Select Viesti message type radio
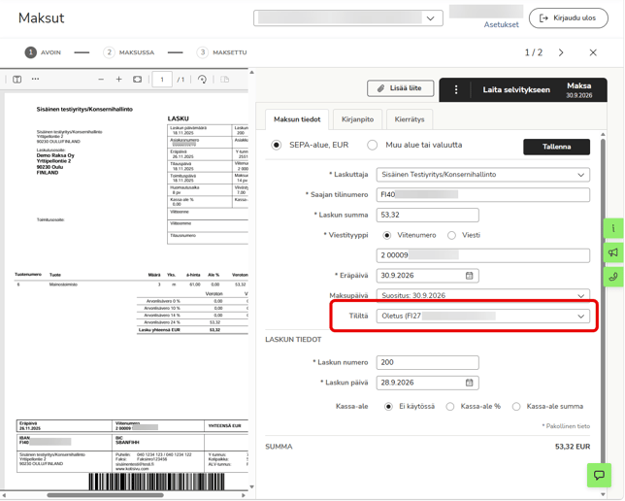625x501 pixels. pos(451,235)
